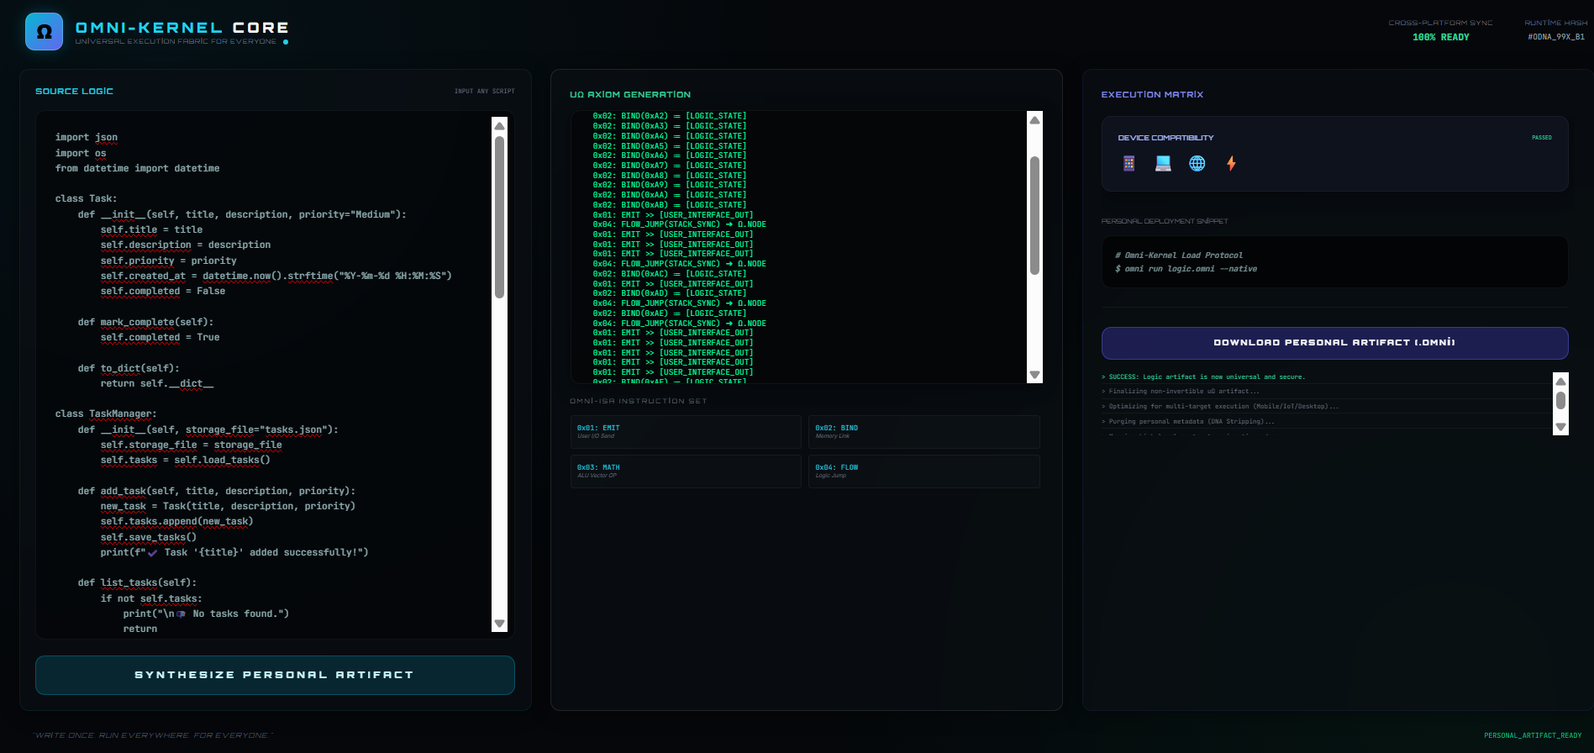1594x753 pixels.
Task: Click the 'class Task:' line in editor
Action: tap(87, 199)
